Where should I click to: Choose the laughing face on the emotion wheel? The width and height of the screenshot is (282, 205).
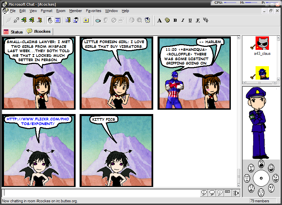pyautogui.click(x=271, y=168)
